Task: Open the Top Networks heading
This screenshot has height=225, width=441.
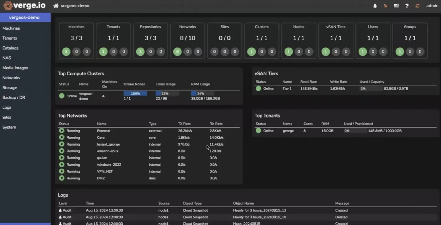Action: (72, 116)
